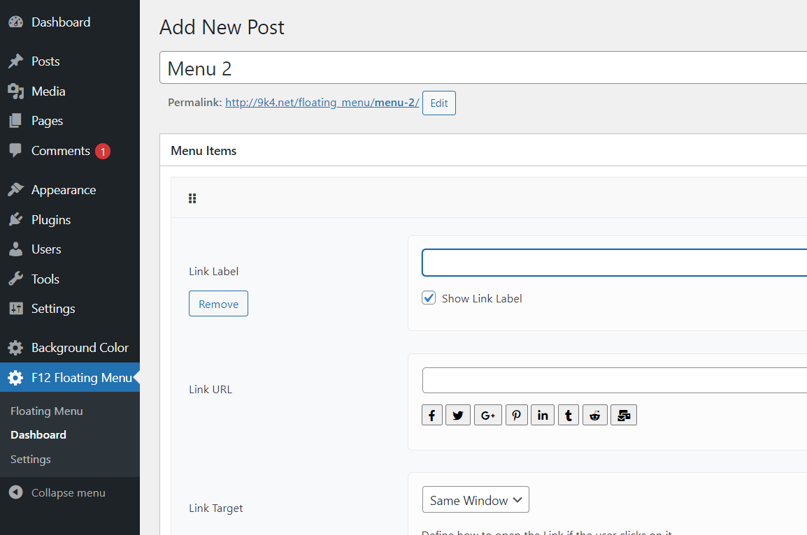The image size is (807, 535).
Task: Pick the Pinterest icon for the link
Action: 516,414
